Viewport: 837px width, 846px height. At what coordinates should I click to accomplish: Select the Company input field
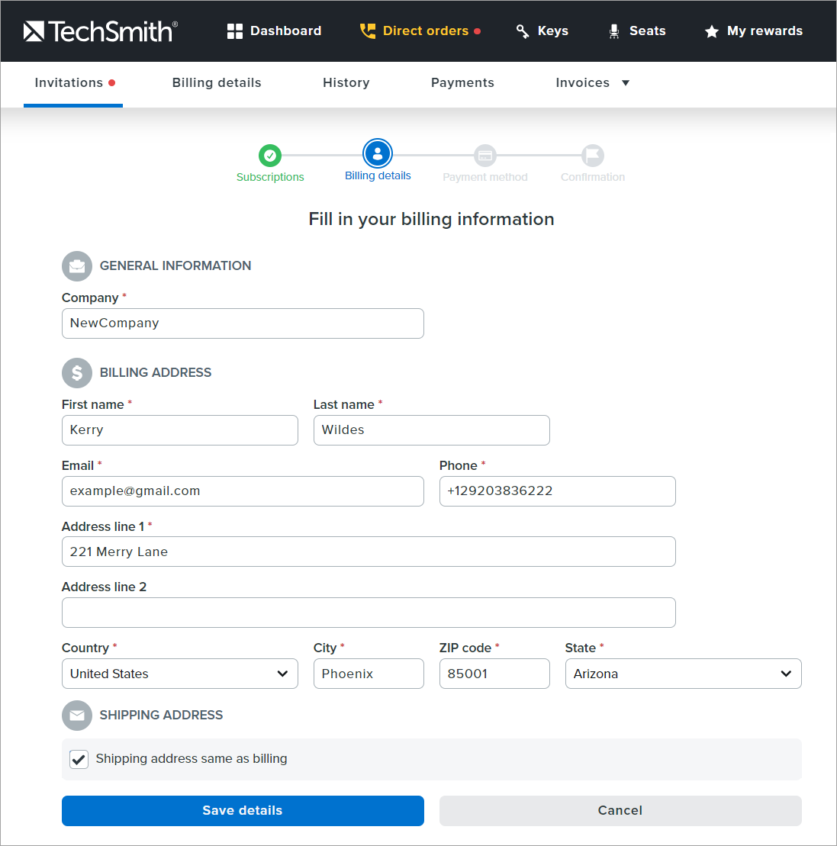pos(243,323)
